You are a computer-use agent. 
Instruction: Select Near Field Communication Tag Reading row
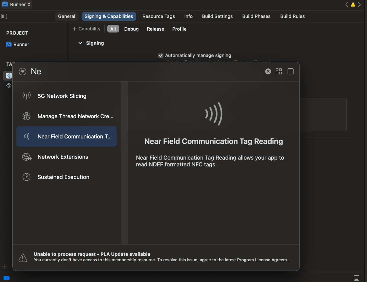click(67, 136)
